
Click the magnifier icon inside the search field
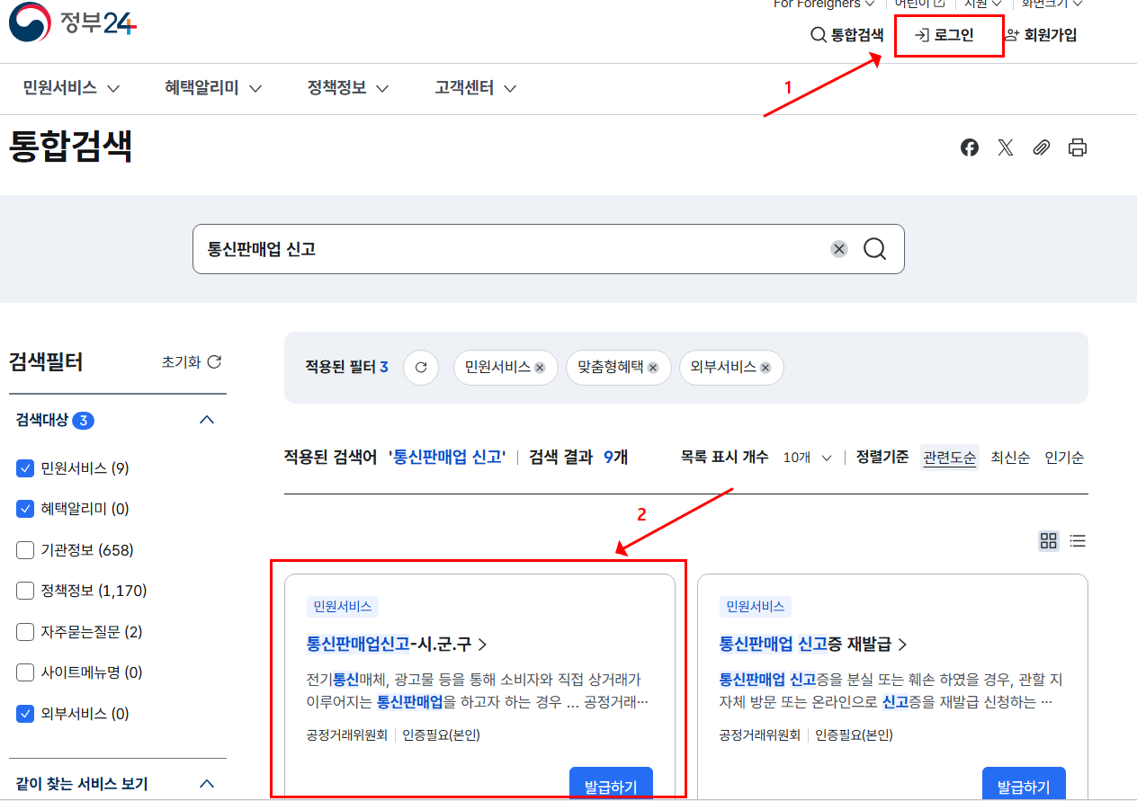(x=875, y=249)
